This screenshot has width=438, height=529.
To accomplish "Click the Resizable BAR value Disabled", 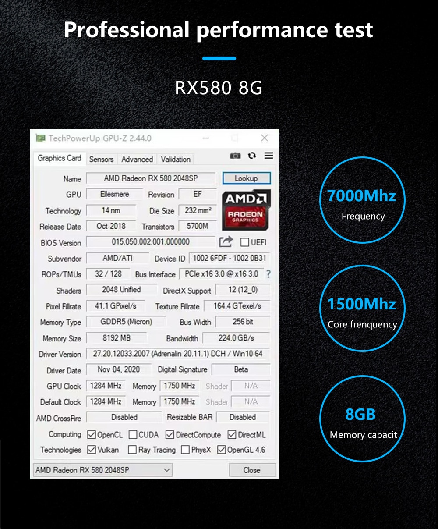I will coord(243,417).
